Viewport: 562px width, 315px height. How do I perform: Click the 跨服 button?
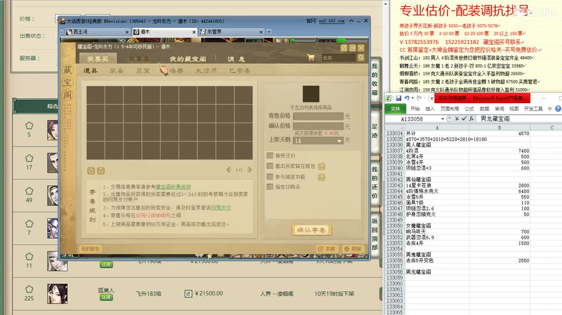[x=353, y=249]
